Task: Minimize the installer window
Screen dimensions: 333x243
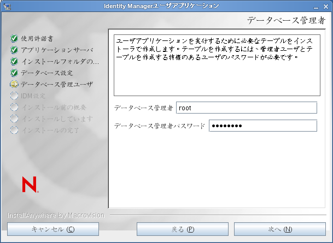Action: 316,7
